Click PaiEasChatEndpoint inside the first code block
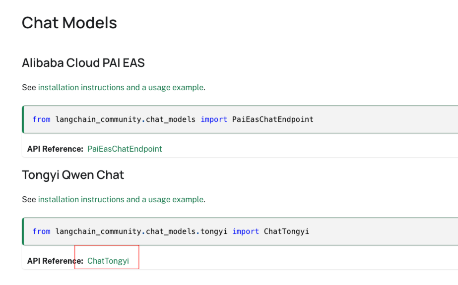Image resolution: width=458 pixels, height=285 pixels. coord(272,119)
